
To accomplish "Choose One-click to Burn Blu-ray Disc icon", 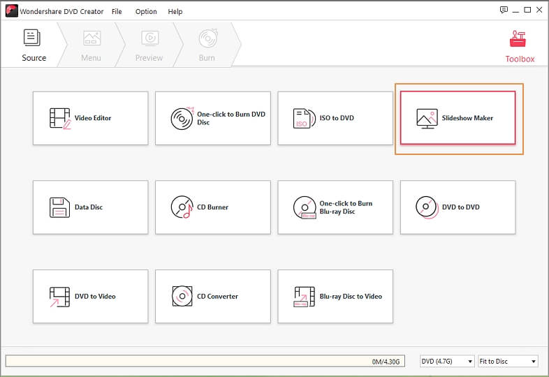I will pos(305,207).
